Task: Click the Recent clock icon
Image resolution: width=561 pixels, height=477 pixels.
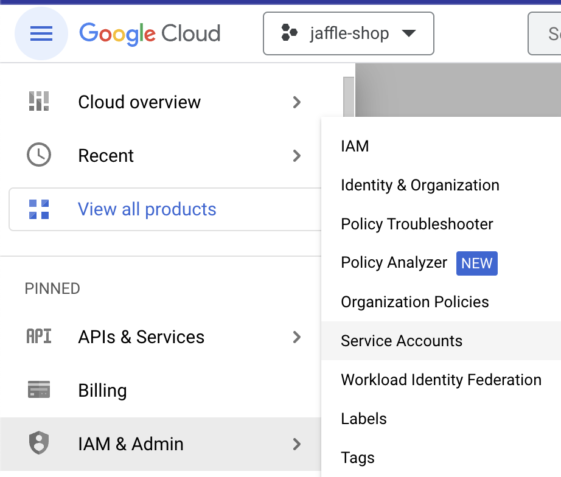Action: click(39, 155)
